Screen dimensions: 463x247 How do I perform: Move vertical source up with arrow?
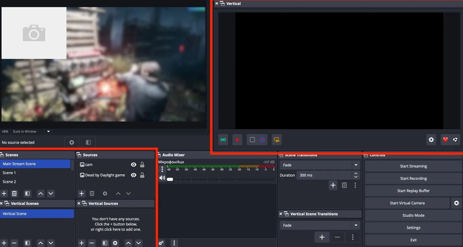(x=128, y=243)
